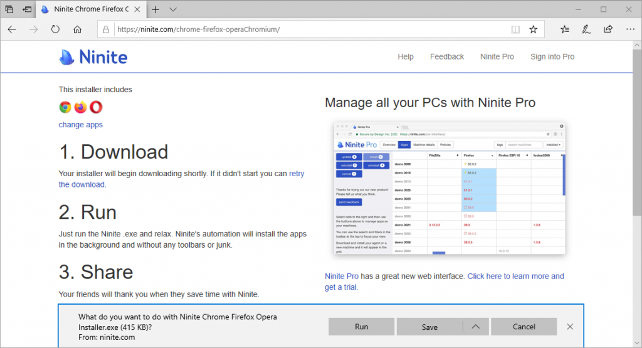Click the page vertical scrollbar thumb
This screenshot has height=348, width=642.
tap(637, 133)
